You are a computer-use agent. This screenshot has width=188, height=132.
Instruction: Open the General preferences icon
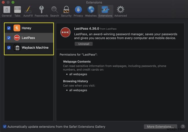(7, 10)
